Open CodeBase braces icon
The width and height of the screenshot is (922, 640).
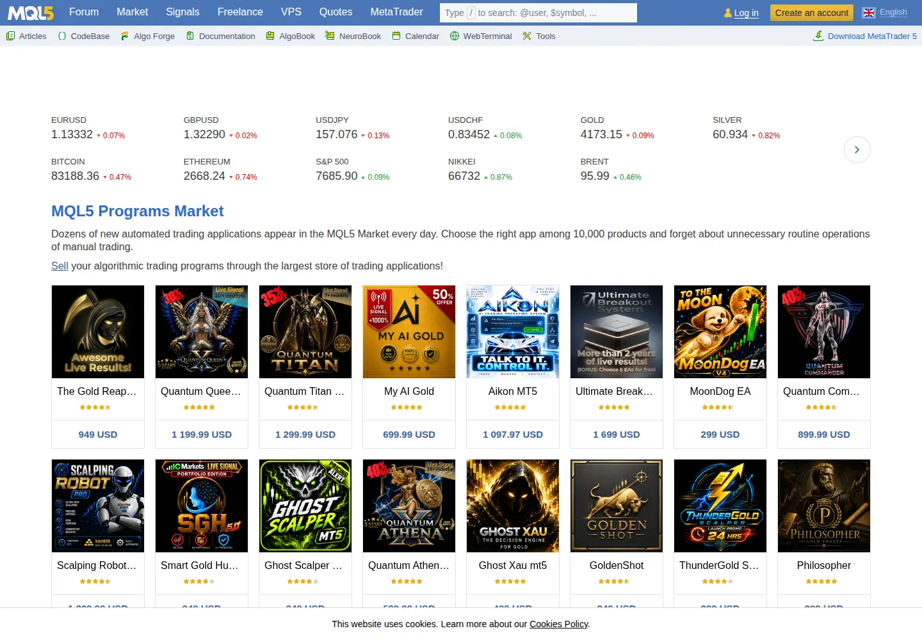pos(62,36)
